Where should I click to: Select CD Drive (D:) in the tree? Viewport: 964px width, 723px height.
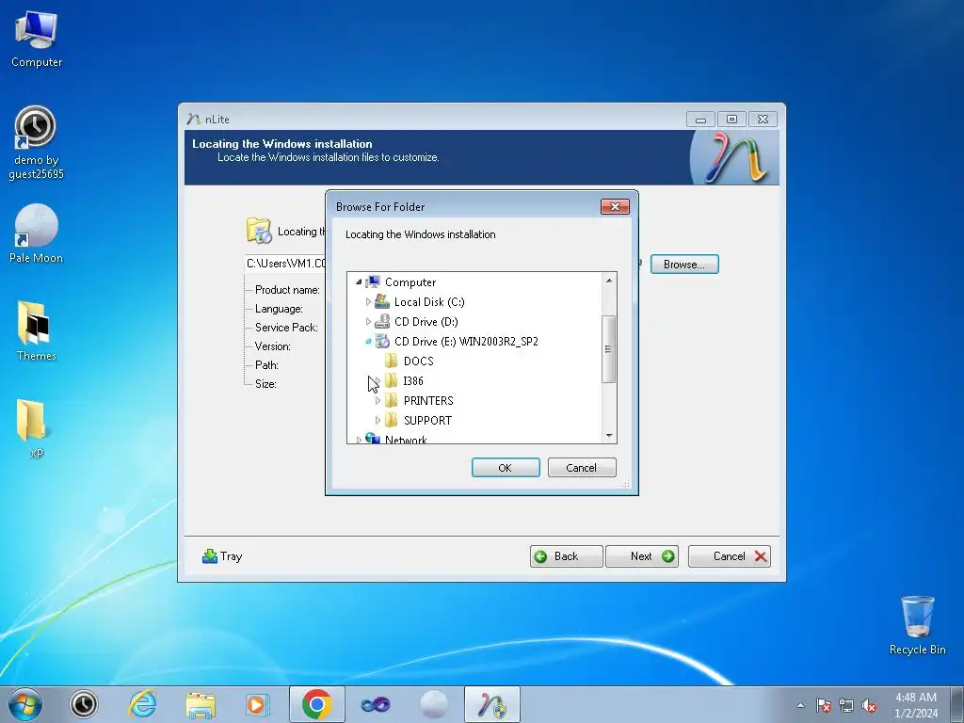[426, 322]
